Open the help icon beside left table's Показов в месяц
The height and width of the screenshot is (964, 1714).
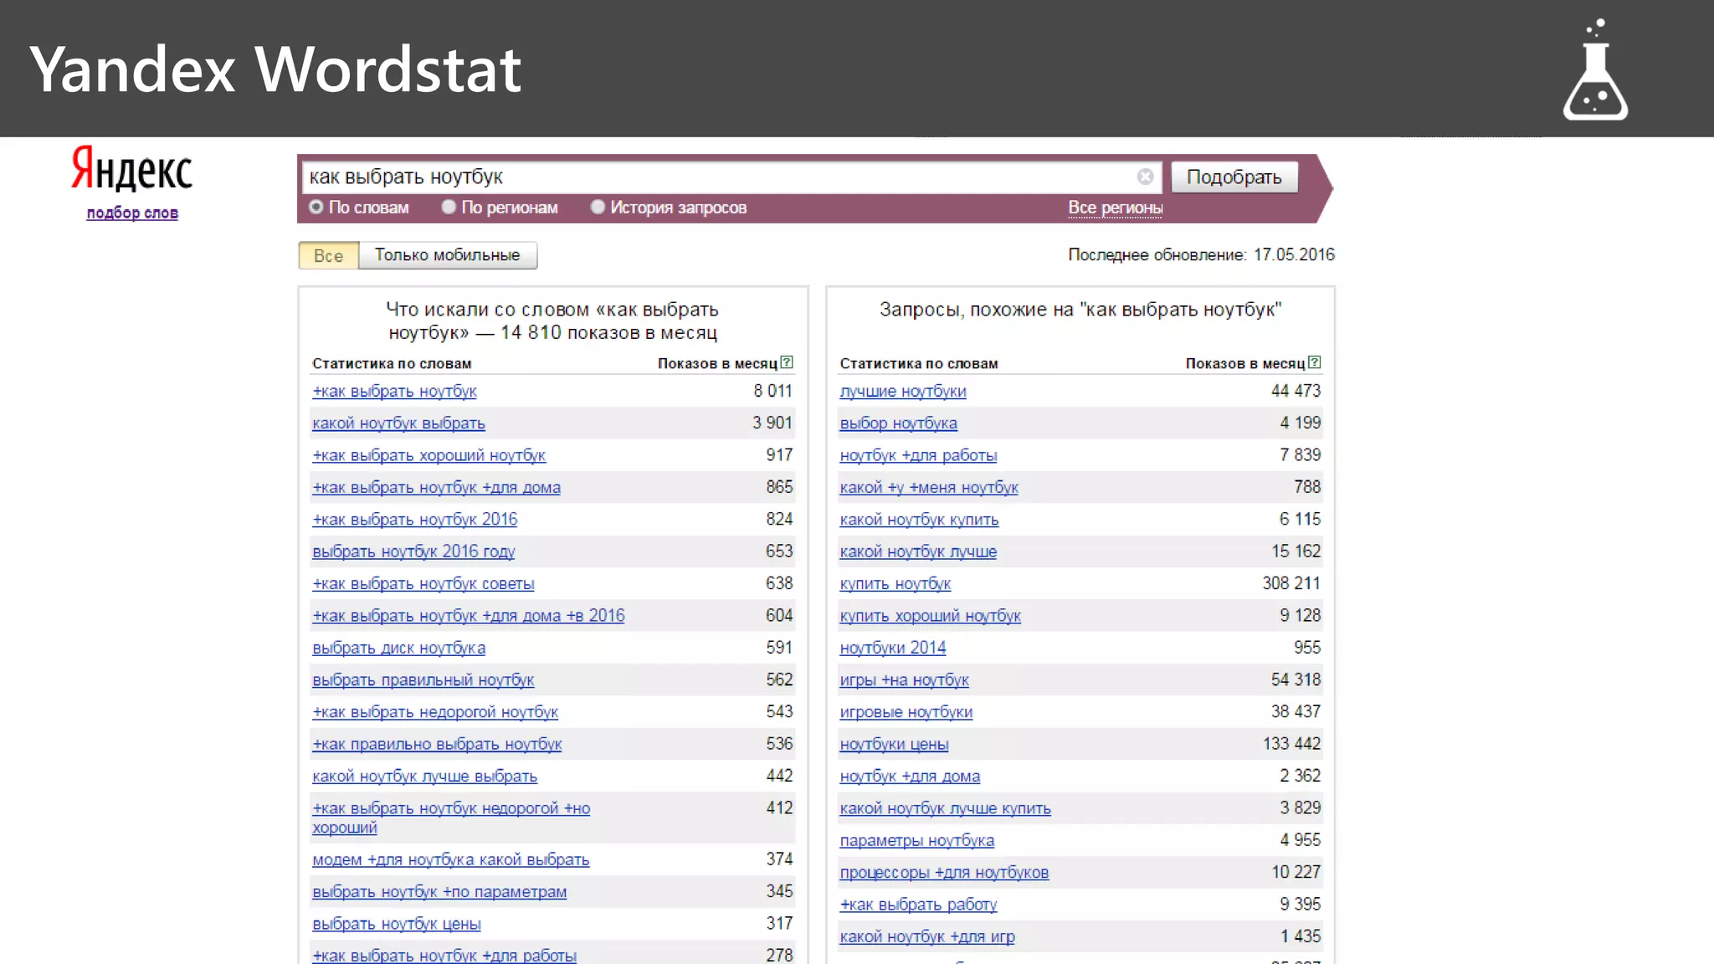coord(787,362)
